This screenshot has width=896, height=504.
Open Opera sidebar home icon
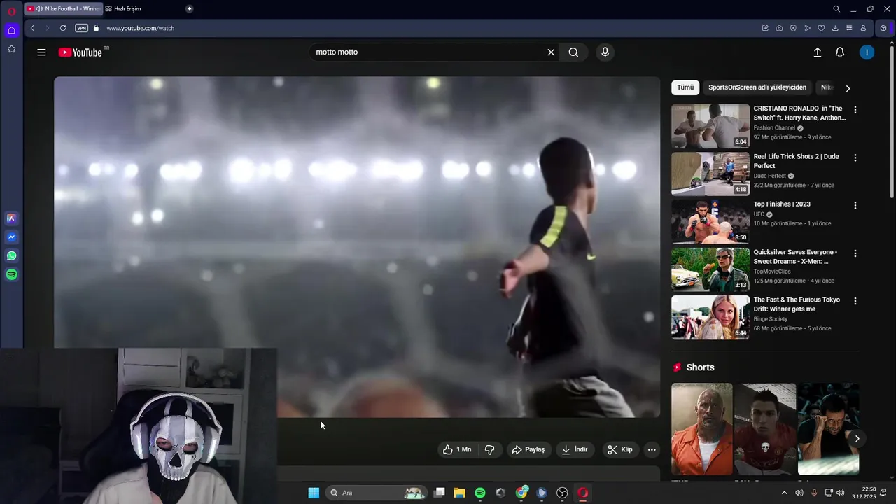pos(11,30)
